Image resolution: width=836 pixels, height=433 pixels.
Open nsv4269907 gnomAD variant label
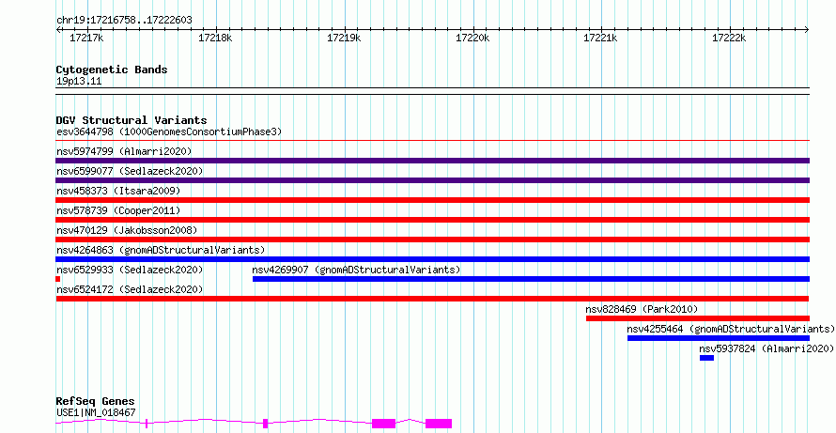pyautogui.click(x=356, y=270)
